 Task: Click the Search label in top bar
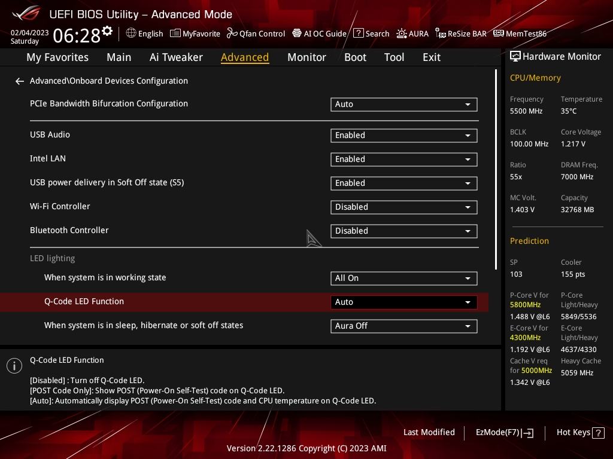click(x=377, y=34)
